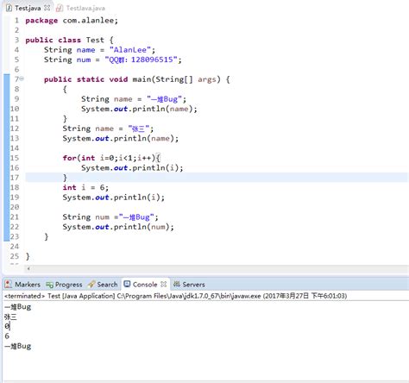Click the Markers view icon

pyautogui.click(x=9, y=284)
